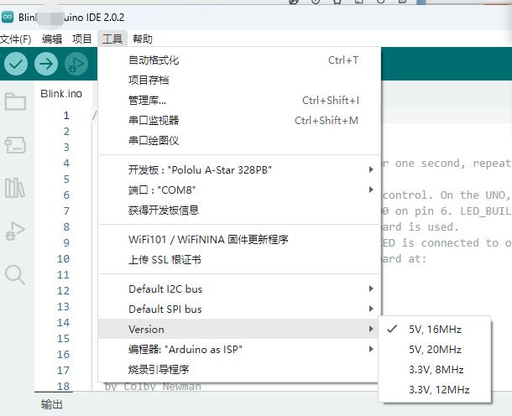Open 串口绘图仪 menu entry
The image size is (512, 416).
coord(239,141)
